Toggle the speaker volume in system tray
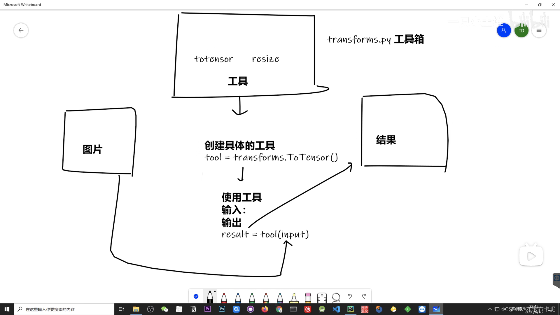 tap(503, 309)
